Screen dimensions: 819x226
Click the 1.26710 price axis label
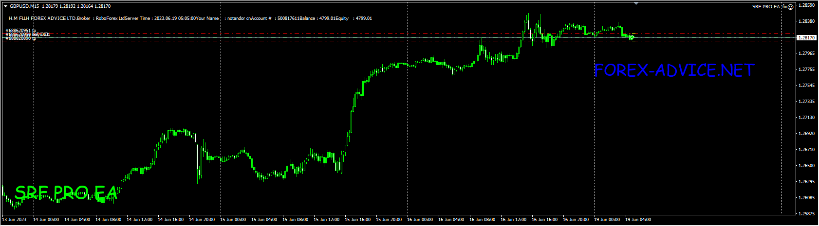807,150
